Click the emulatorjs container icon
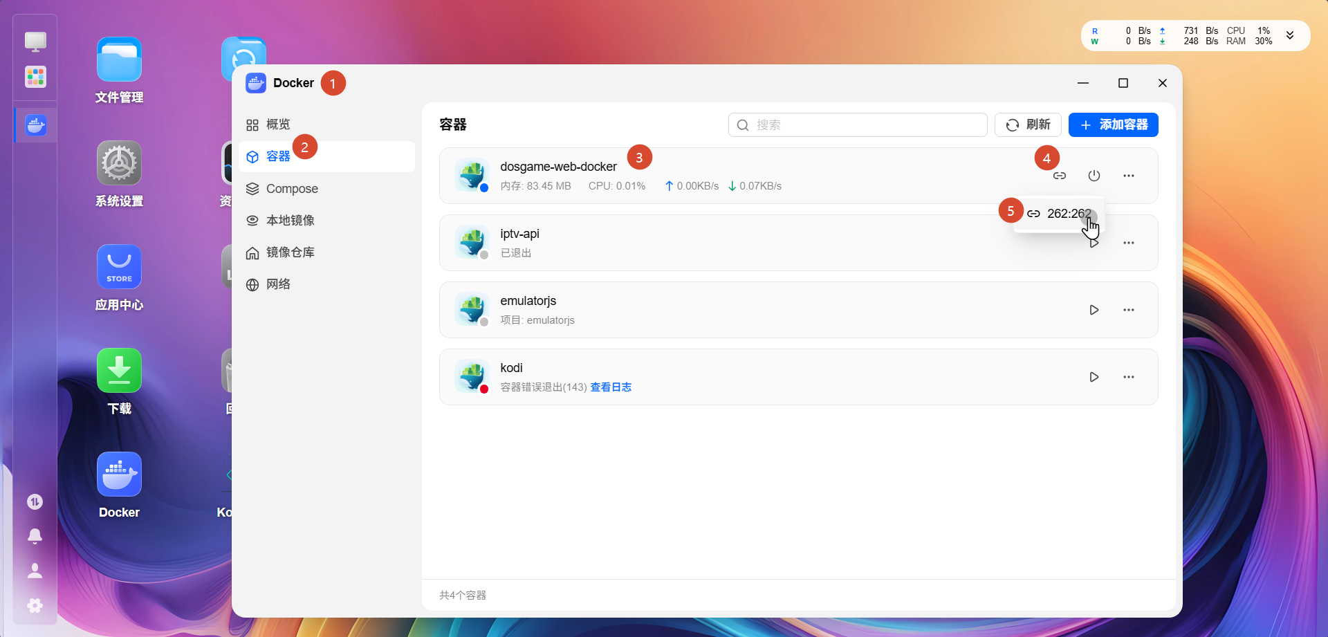 click(x=472, y=310)
